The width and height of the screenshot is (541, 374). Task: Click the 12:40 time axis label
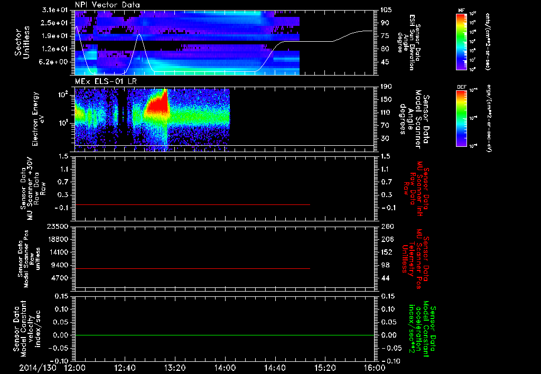tap(125, 368)
